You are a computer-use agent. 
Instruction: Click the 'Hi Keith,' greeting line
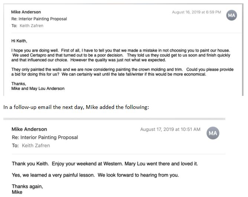pyautogui.click(x=19, y=41)
